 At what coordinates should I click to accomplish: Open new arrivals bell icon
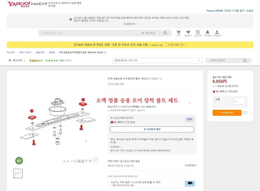(x=207, y=33)
